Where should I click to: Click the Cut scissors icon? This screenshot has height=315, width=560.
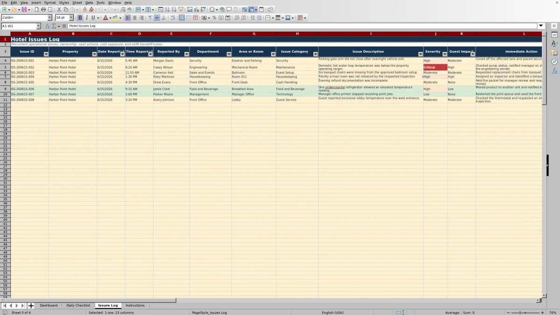pos(59,9)
